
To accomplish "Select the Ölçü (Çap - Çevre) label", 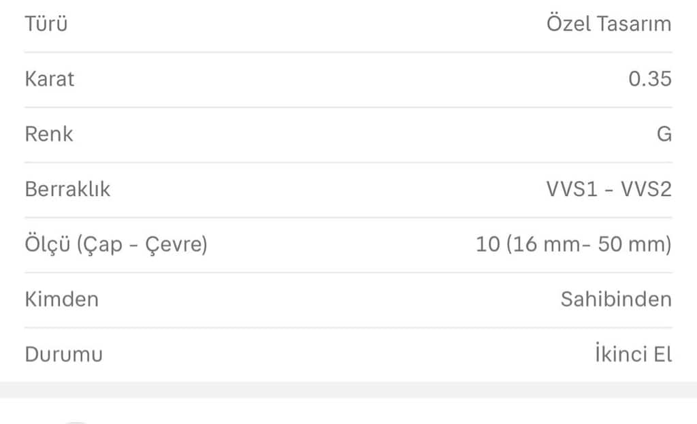I will [116, 244].
